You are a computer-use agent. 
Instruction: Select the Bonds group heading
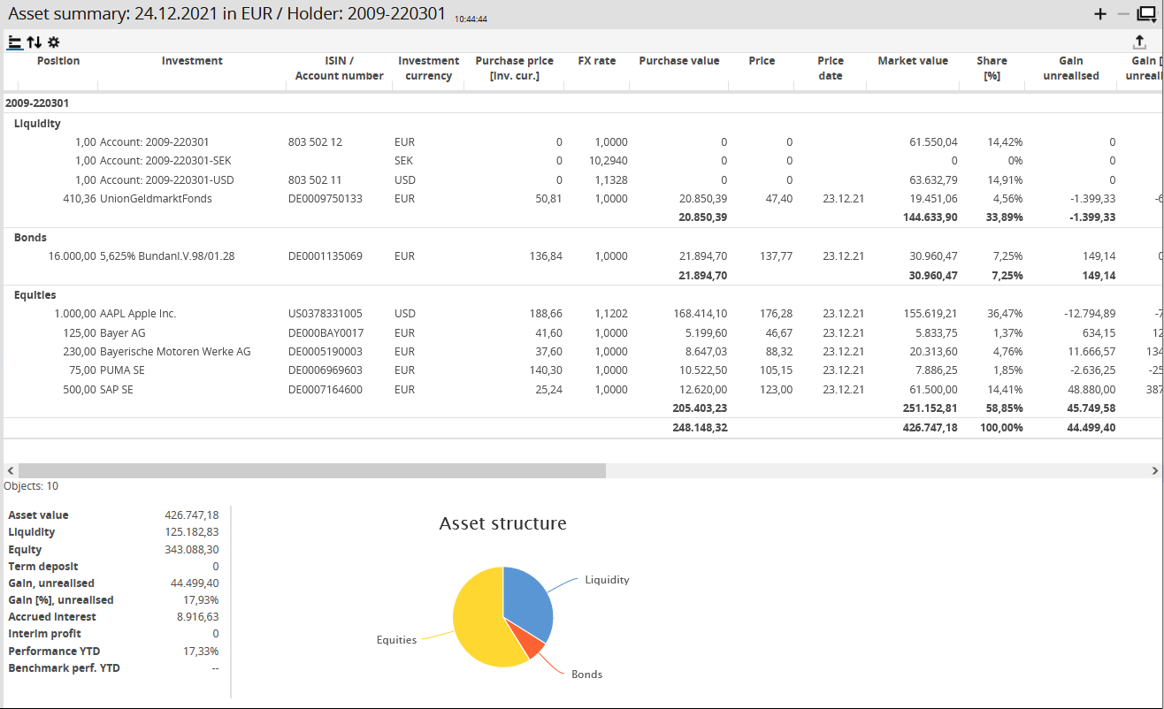pos(31,238)
